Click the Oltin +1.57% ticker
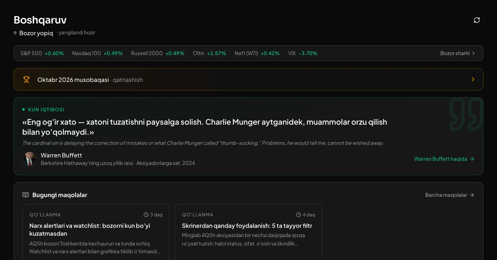 click(x=209, y=53)
